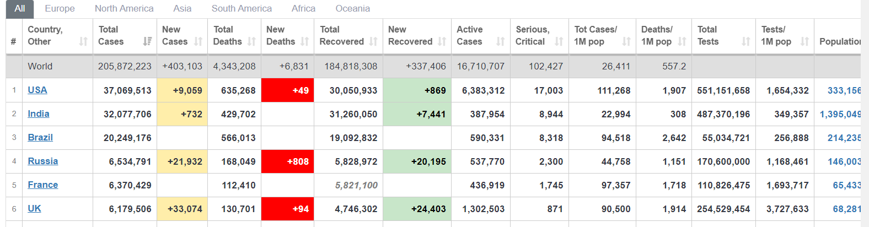869x227 pixels.
Task: Select World new cases +403,103
Action: [182, 66]
